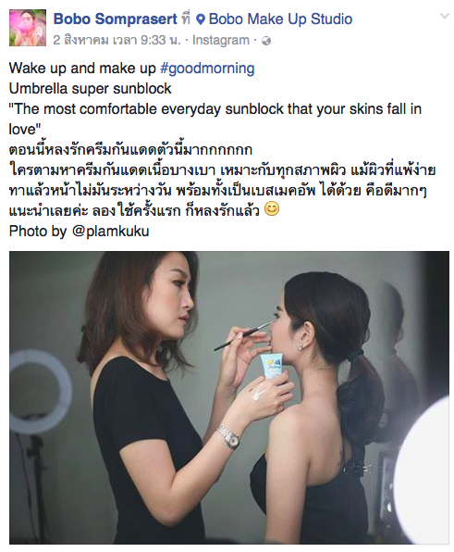This screenshot has width=454, height=552.
Task: Click the "Umbrella super sunblock" caption line
Action: [90, 88]
